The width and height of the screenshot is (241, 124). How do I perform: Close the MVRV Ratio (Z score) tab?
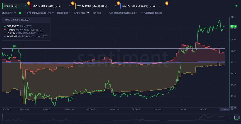164,6
